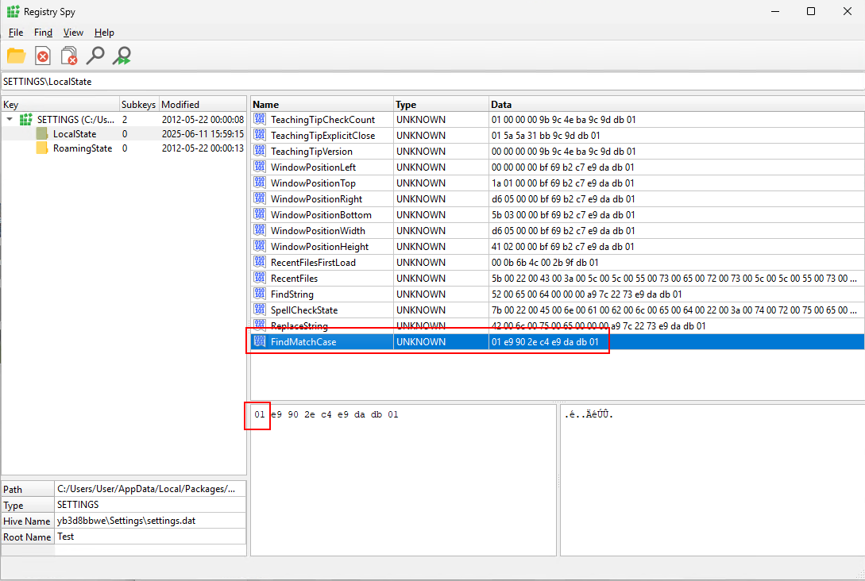Click the binary icon beside TeachingTipExplicitClose
Screen dimensions: 865x581
tap(260, 135)
